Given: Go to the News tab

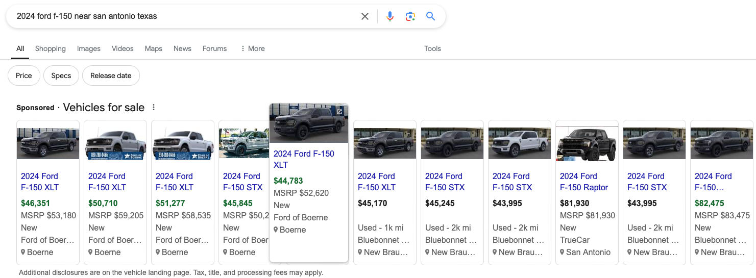Looking at the screenshot, I should (182, 48).
